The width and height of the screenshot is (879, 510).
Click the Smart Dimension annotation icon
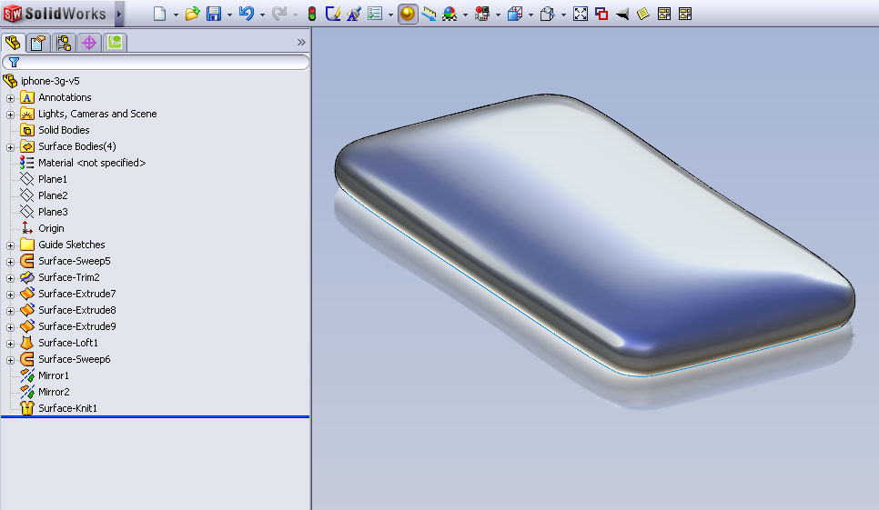[354, 14]
